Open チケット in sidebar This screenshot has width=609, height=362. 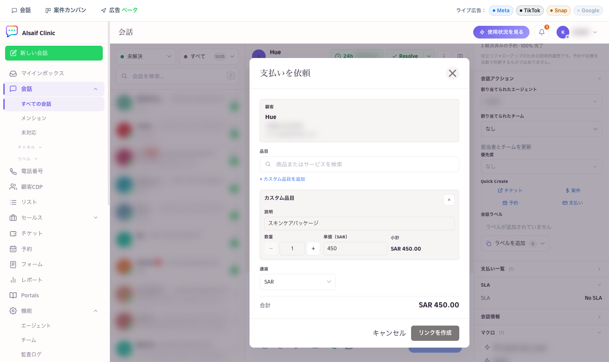pos(54,233)
